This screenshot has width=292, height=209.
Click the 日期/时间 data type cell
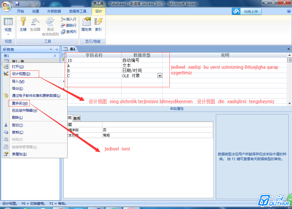click(x=142, y=70)
